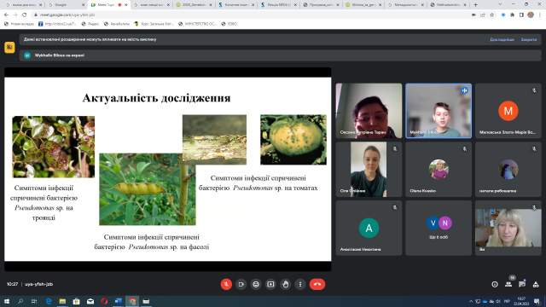
Task: Open new browser tab with plus
Action: (475, 5)
